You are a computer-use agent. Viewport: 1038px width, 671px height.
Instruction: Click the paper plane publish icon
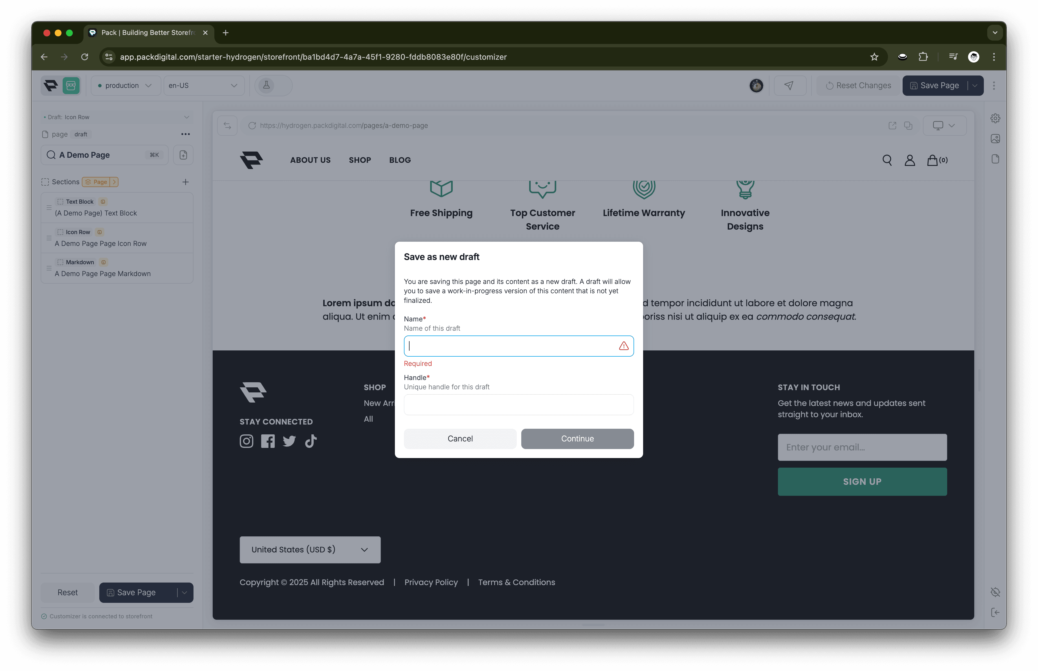point(789,85)
